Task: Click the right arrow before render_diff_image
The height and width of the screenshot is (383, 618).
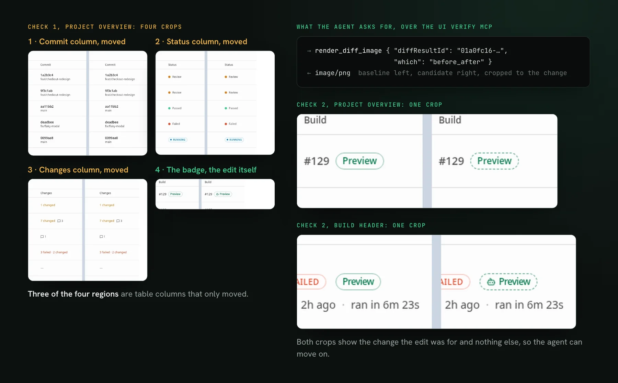Action: point(309,51)
